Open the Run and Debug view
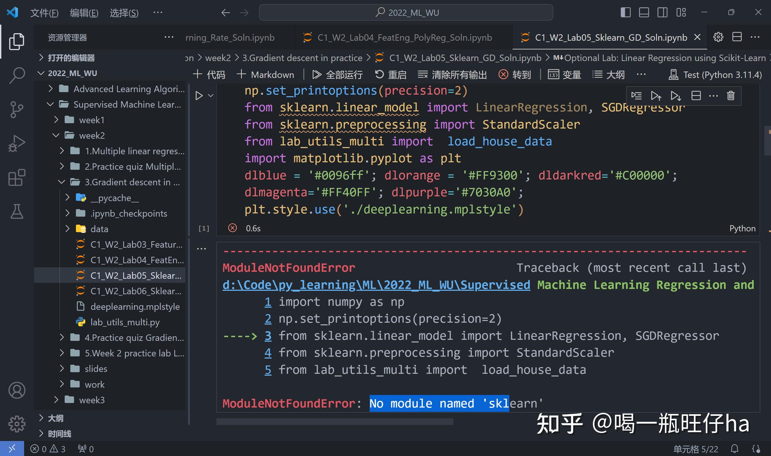Screen dimensions: 771x456 click(17, 144)
